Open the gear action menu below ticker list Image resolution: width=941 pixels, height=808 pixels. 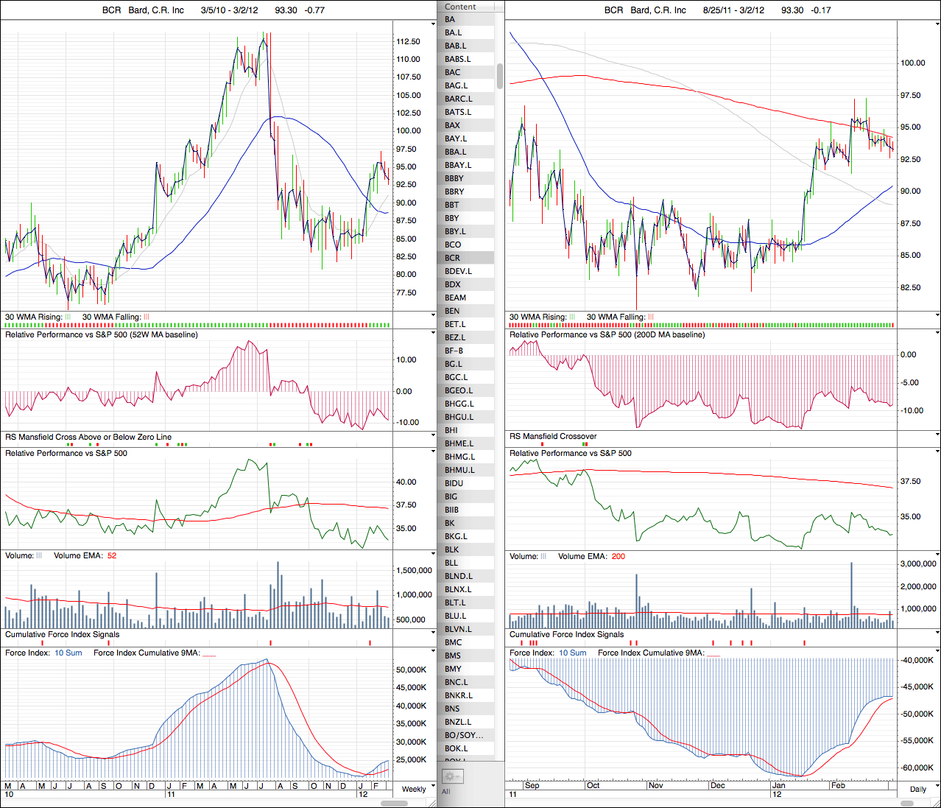[452, 776]
